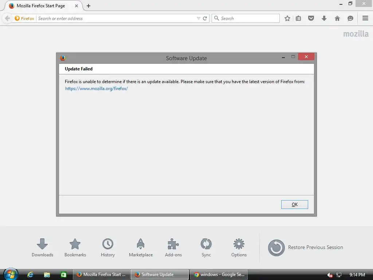The image size is (373, 280).
Task: Open a new tab with plus button
Action: coord(89,6)
